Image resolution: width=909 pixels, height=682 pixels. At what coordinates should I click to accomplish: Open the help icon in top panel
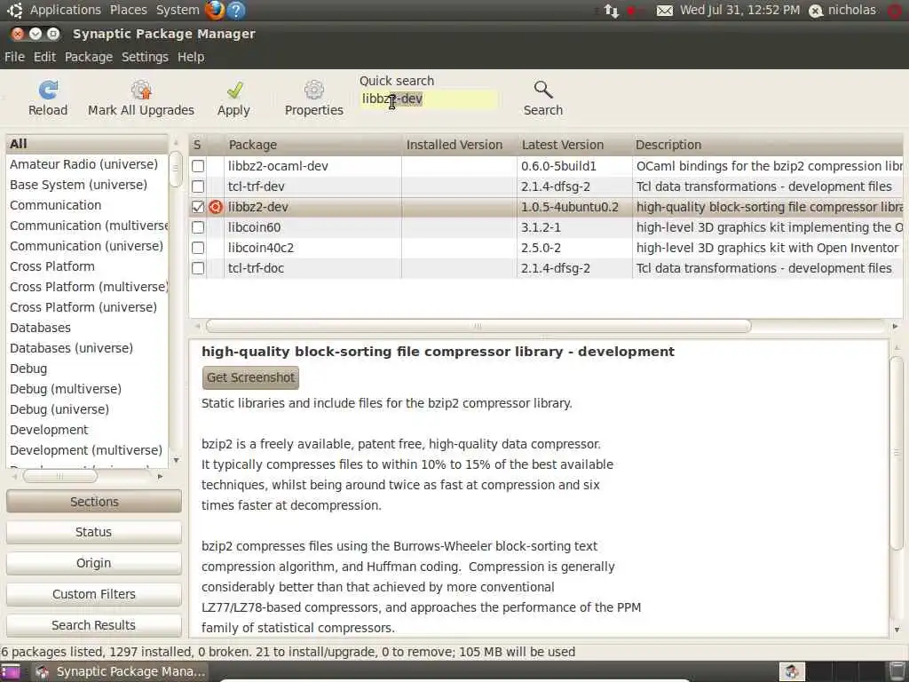[236, 10]
